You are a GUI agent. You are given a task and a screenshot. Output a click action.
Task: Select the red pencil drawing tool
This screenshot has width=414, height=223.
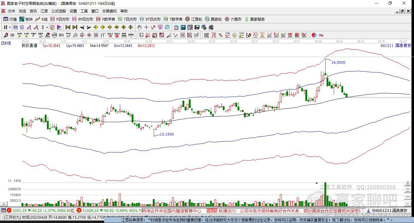point(5,35)
